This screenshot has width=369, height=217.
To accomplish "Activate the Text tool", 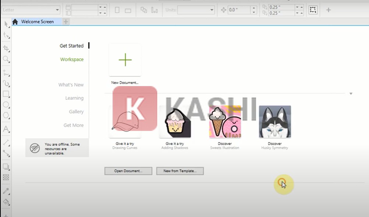I will coord(6,129).
